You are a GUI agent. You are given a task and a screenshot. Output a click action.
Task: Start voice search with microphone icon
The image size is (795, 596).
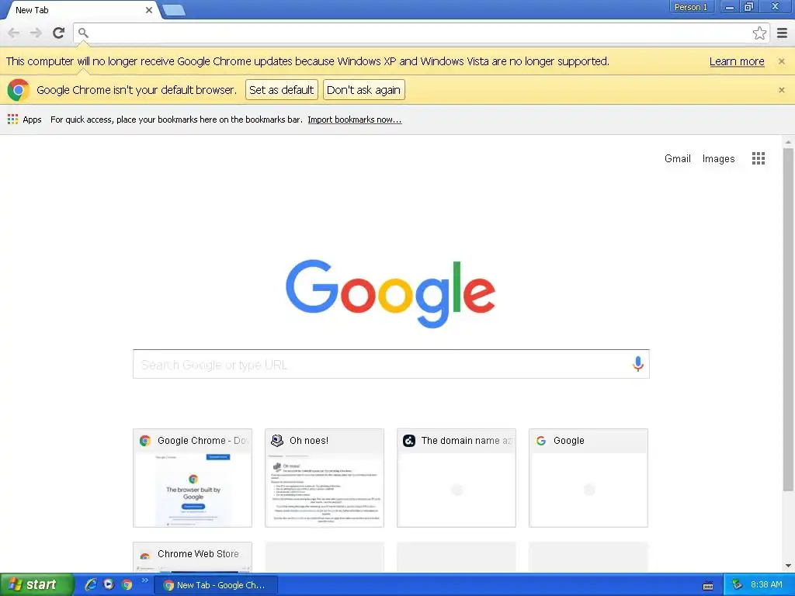pyautogui.click(x=638, y=364)
